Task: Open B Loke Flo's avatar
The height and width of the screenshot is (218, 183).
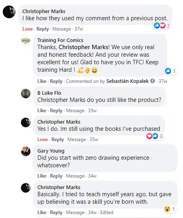Action: coord(26,94)
